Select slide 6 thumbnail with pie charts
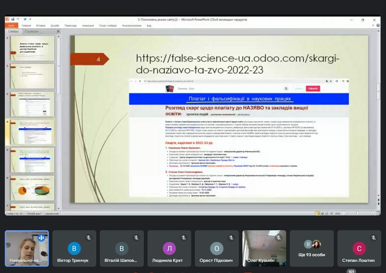 (32, 188)
